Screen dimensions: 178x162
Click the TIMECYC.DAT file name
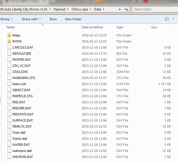pos(22,126)
